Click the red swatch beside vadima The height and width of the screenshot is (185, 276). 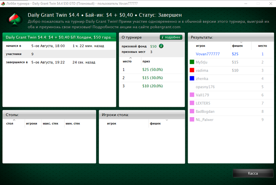tap(192, 70)
